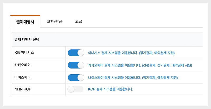
Task: Click the empty label cell below NHN KCP
Action: coord(39,96)
